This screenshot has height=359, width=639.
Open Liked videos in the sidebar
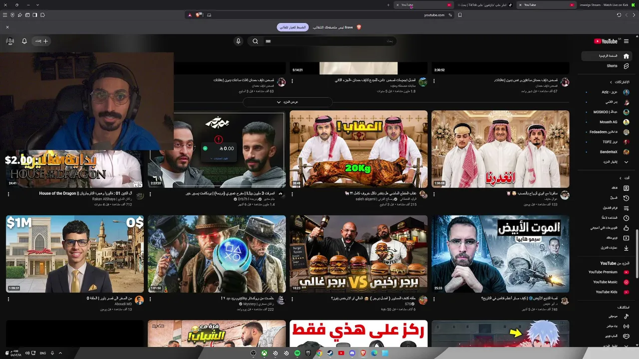point(607,228)
